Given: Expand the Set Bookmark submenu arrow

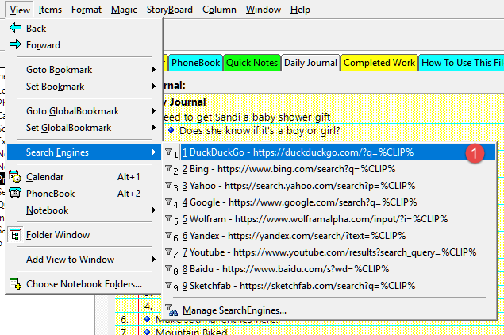Looking at the screenshot, I should point(154,87).
